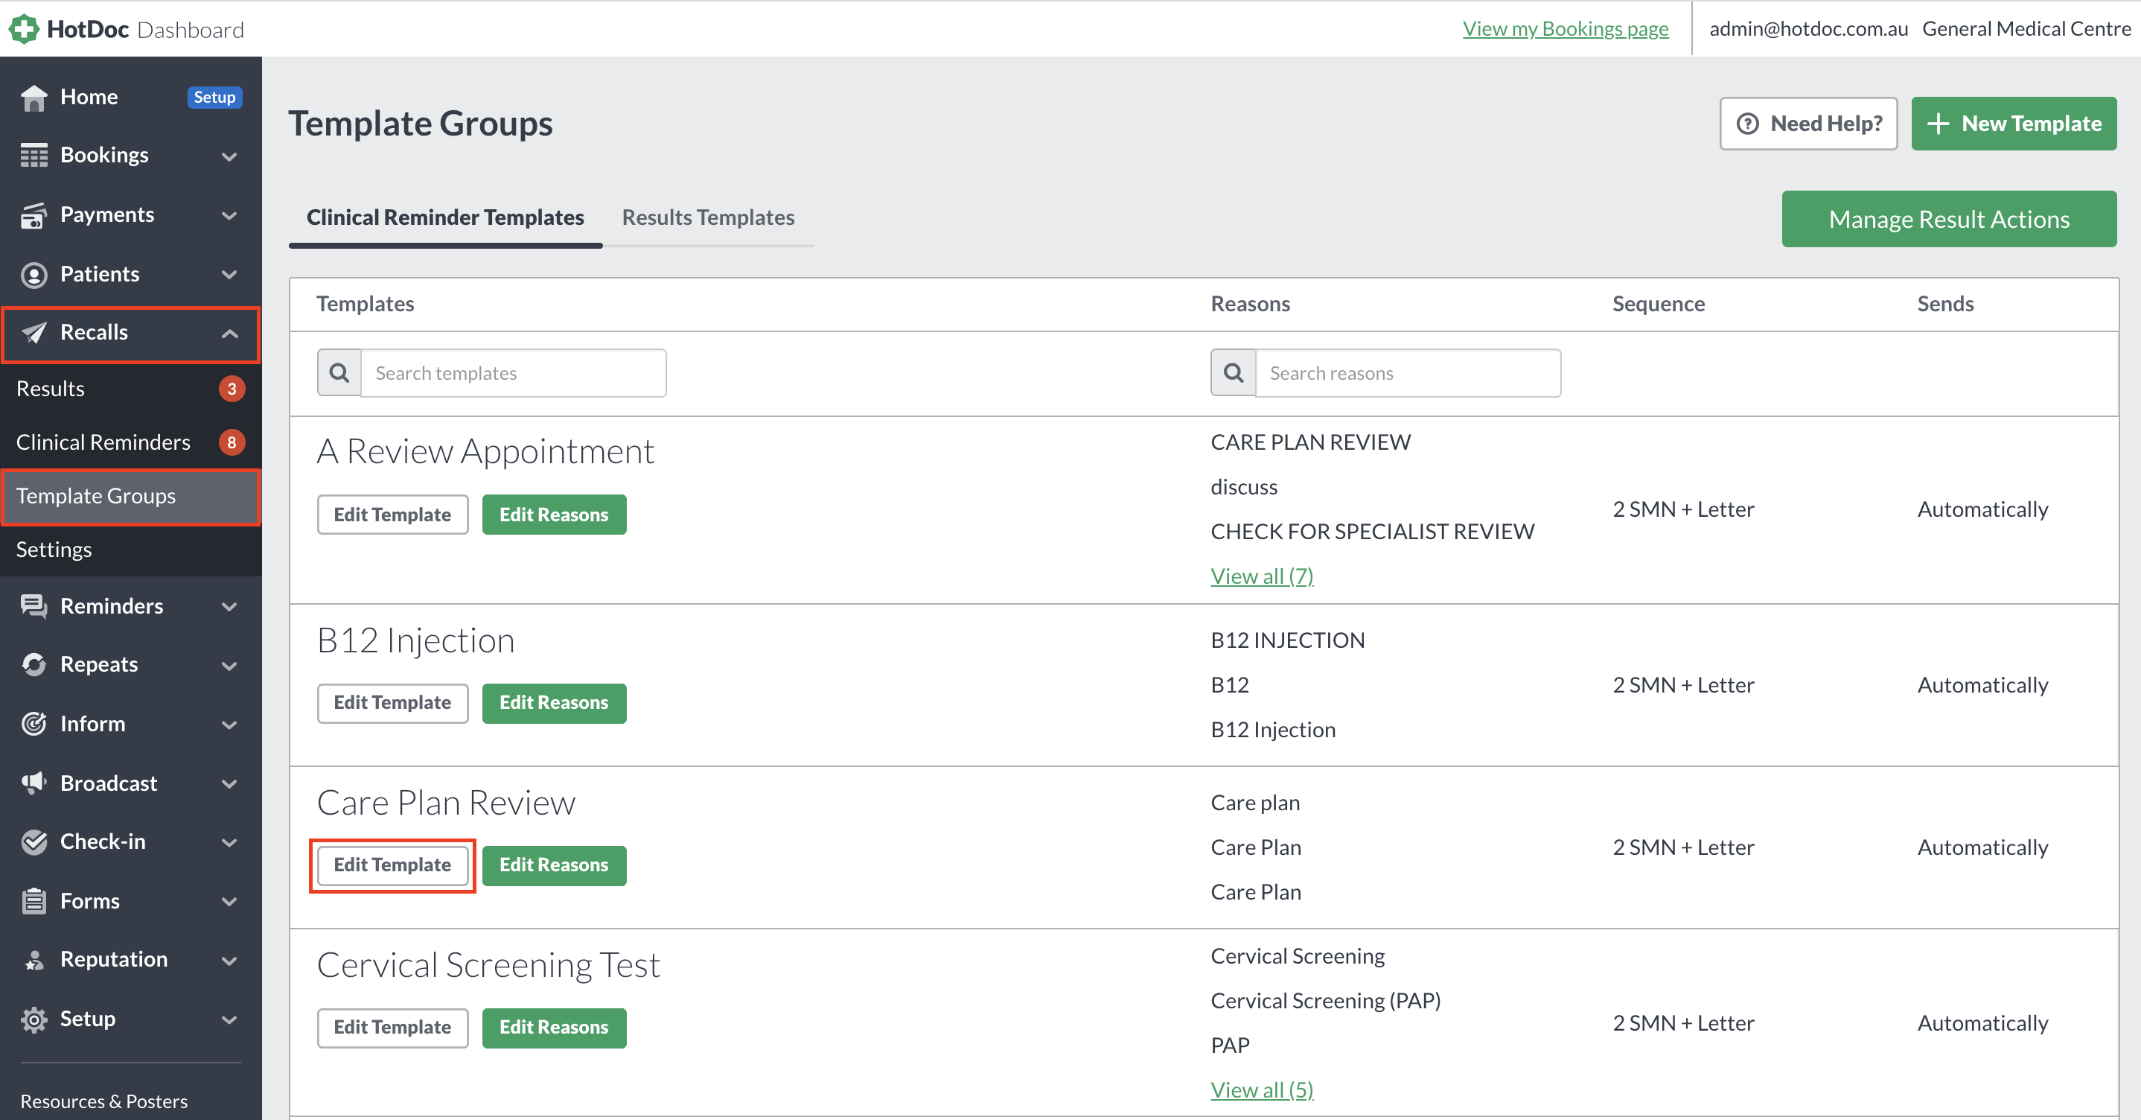The image size is (2141, 1120).
Task: Click View all (5) reasons link
Action: pos(1262,1090)
